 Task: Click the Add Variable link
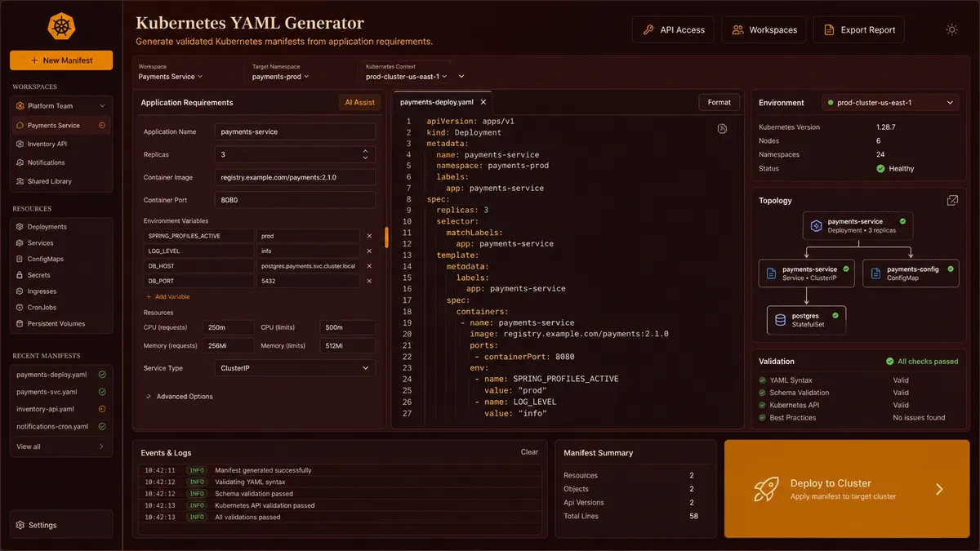pyautogui.click(x=167, y=297)
